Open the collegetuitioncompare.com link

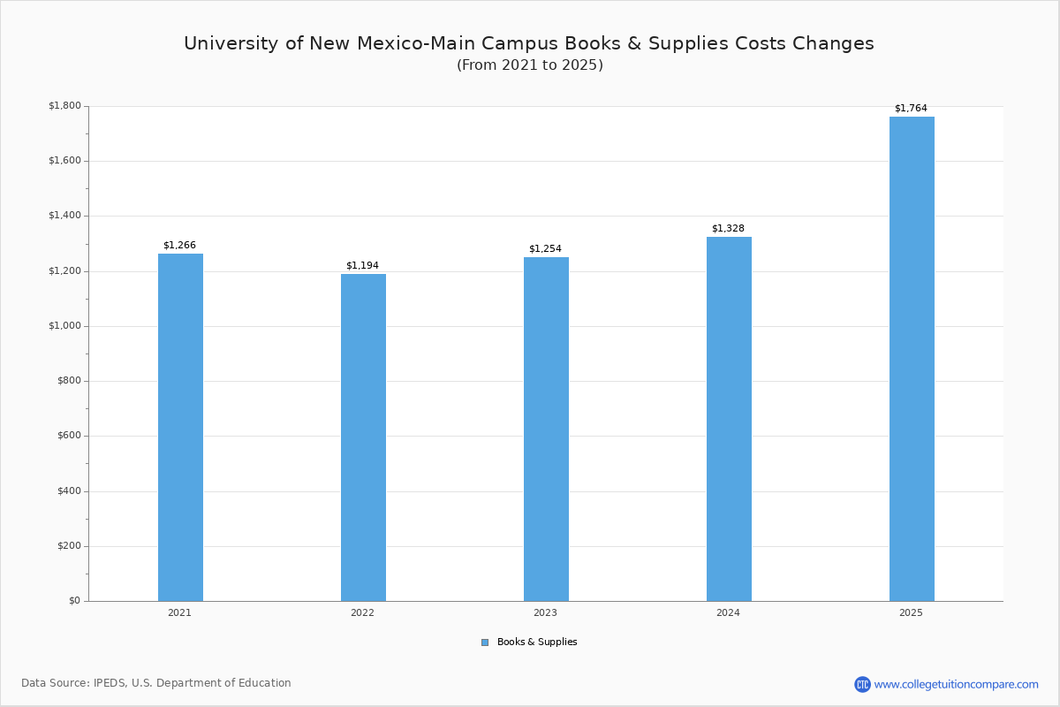point(956,684)
